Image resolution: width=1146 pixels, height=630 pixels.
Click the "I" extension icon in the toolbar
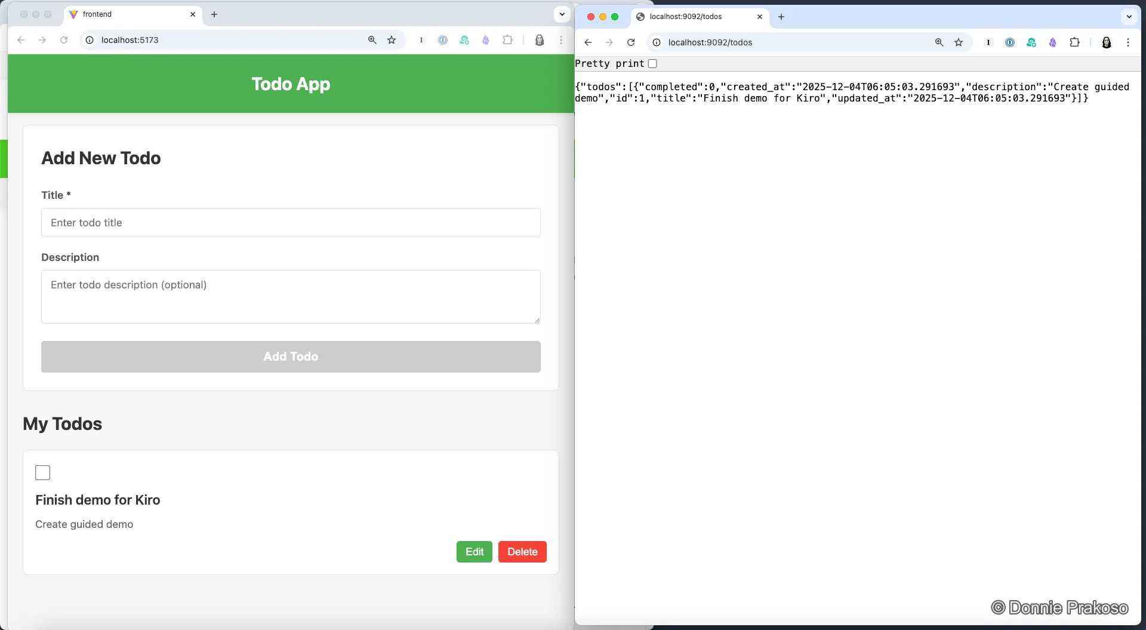pyautogui.click(x=421, y=40)
